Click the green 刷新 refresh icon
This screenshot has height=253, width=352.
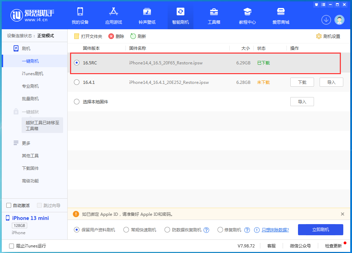tap(133, 36)
